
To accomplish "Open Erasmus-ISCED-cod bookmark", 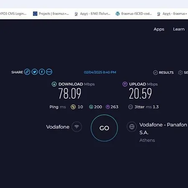I will 134,14.
